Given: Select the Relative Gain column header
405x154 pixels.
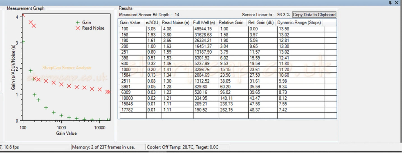Looking at the screenshot, I should pos(233,22).
